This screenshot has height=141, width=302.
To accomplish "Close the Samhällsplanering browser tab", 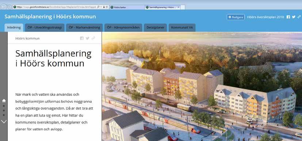I will (178, 7).
